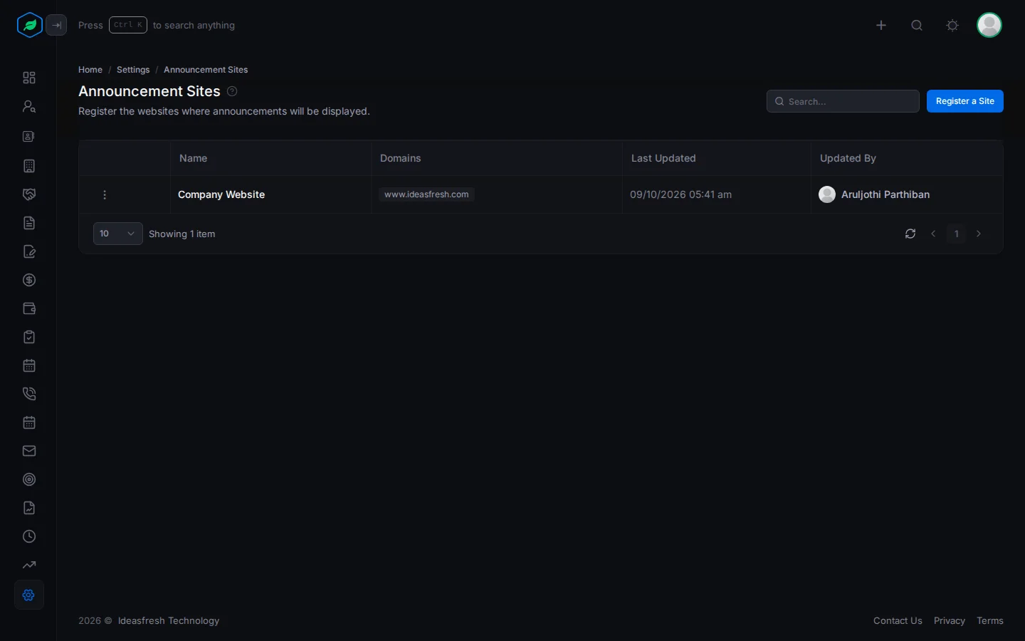Open the contacts address book sidebar icon
The image size is (1025, 641).
[x=29, y=136]
